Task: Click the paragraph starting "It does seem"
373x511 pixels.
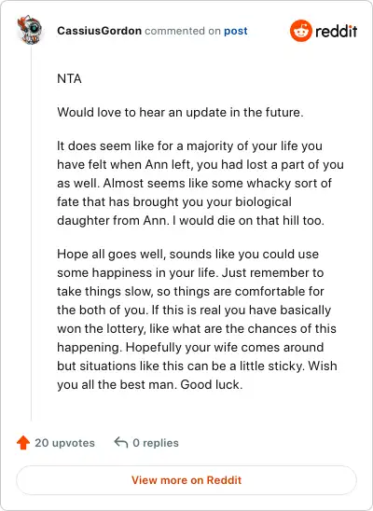Action: pos(200,183)
